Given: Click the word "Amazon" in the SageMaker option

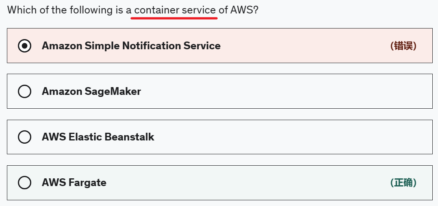Looking at the screenshot, I should (62, 91).
